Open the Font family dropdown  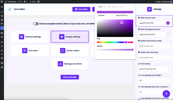coord(154,69)
